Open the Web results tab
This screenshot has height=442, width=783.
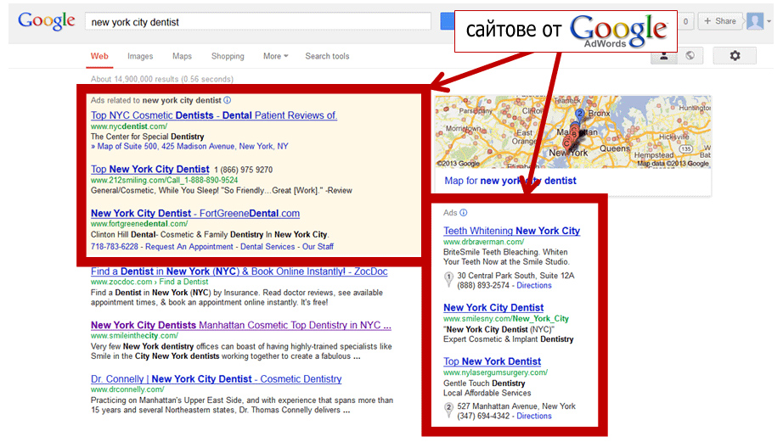point(99,56)
